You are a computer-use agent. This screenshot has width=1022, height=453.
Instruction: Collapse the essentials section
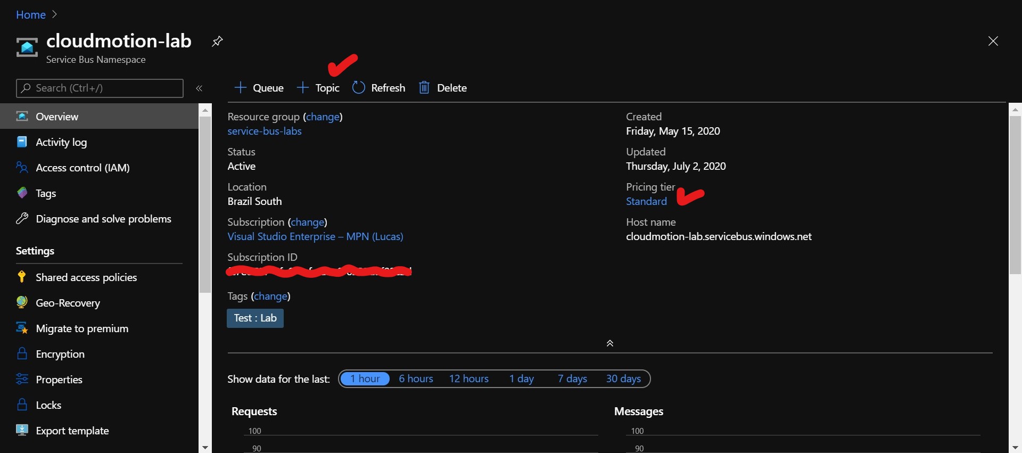[610, 343]
